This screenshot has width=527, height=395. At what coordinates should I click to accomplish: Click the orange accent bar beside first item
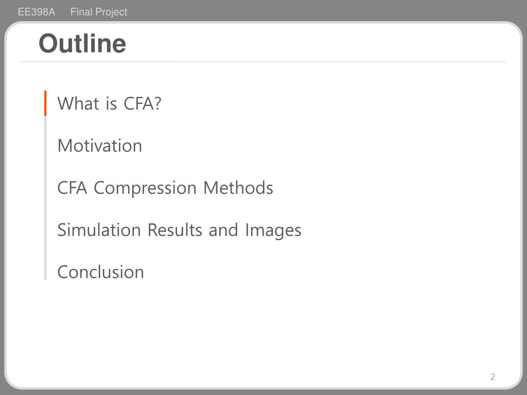pyautogui.click(x=45, y=103)
